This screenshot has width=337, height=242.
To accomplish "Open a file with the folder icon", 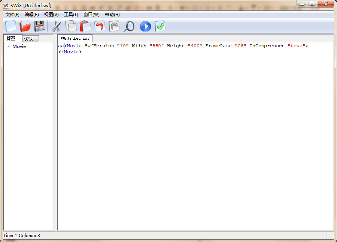I will (25, 26).
